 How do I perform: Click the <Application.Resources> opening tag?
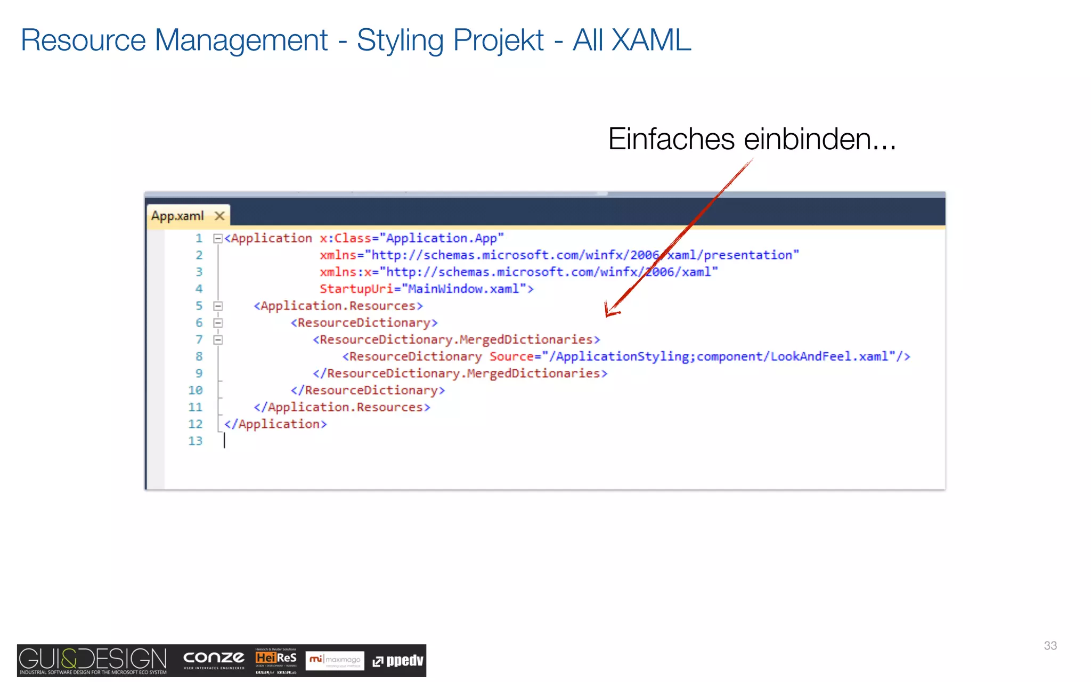click(338, 306)
